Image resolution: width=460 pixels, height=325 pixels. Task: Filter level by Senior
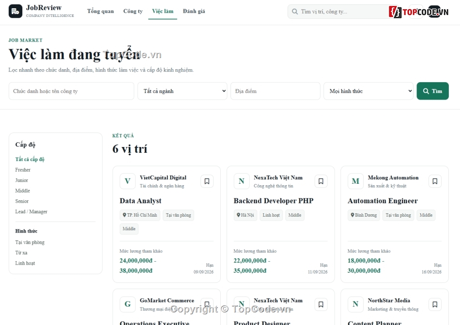pos(22,201)
